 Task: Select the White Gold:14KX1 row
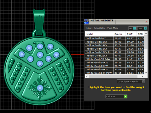click(115, 69)
